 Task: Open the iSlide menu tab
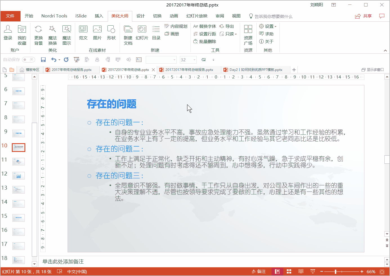[81, 16]
